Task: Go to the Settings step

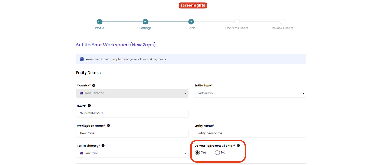Action: pyautogui.click(x=145, y=22)
